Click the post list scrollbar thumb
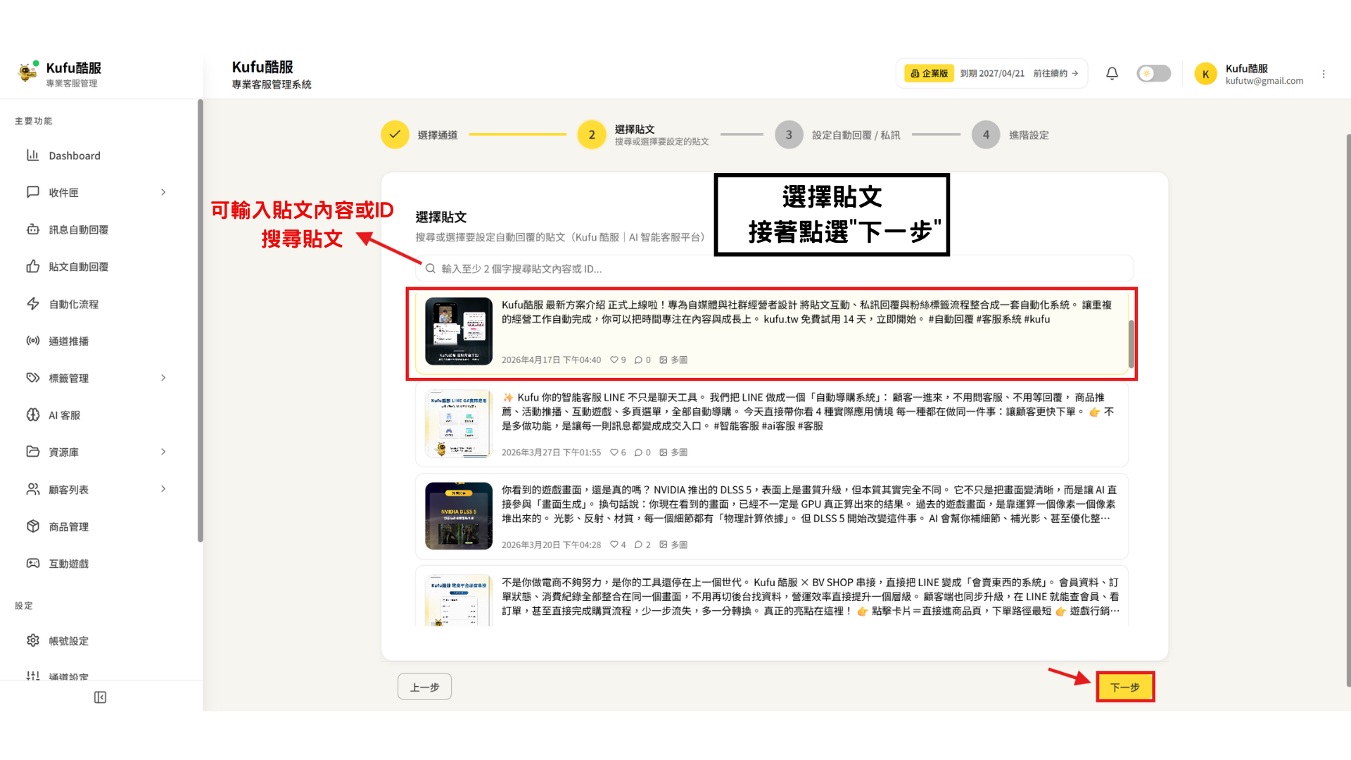Viewport: 1351px width, 760px height. [x=1131, y=344]
